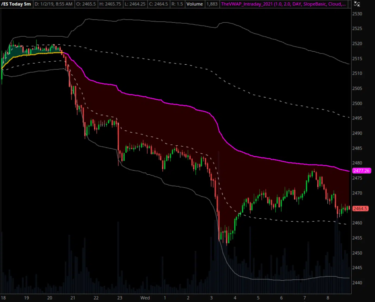375x302 pixels.
Task: Click the high price readout H: 2465.75
Action: coord(110,4)
